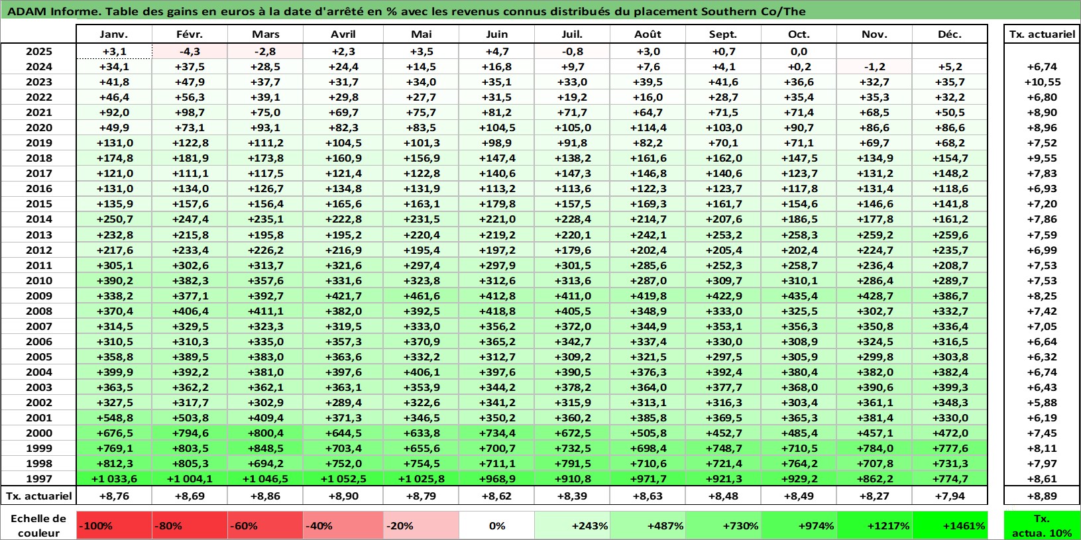The image size is (1081, 540).
Task: Click the 1998 Janv. cell '+812,3'
Action: (x=114, y=463)
